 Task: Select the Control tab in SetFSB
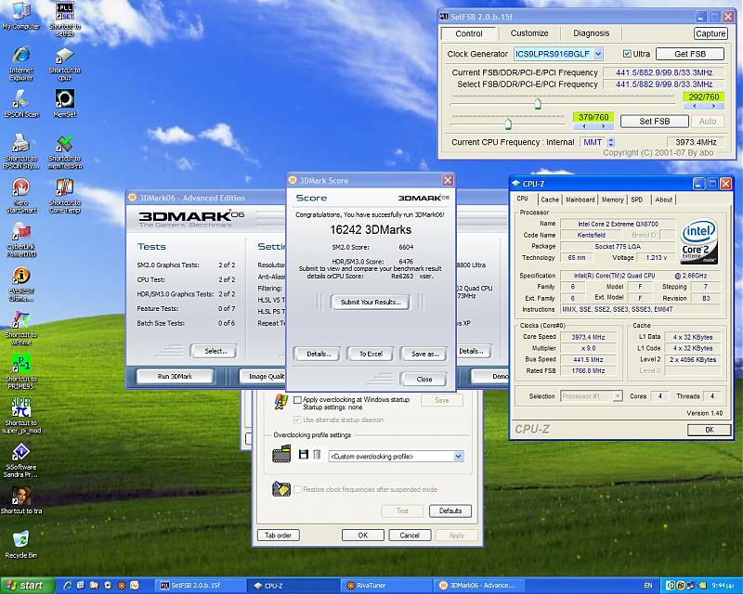pos(469,33)
